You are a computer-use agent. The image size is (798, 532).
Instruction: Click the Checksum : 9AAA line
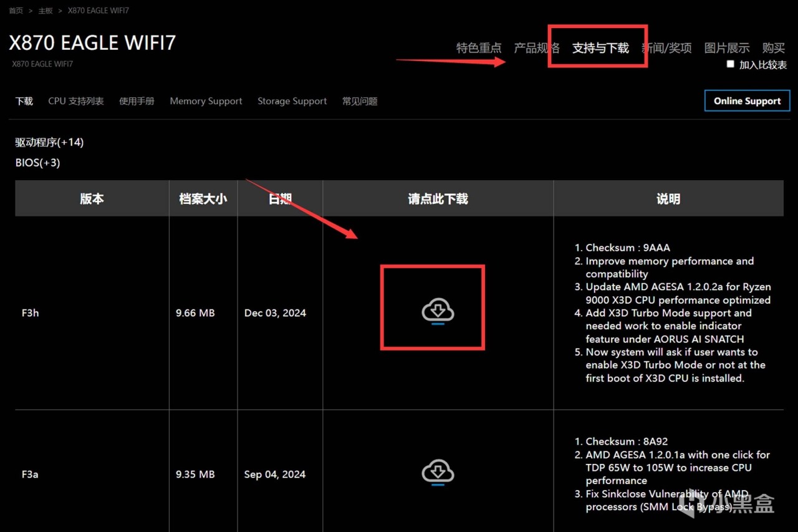628,248
